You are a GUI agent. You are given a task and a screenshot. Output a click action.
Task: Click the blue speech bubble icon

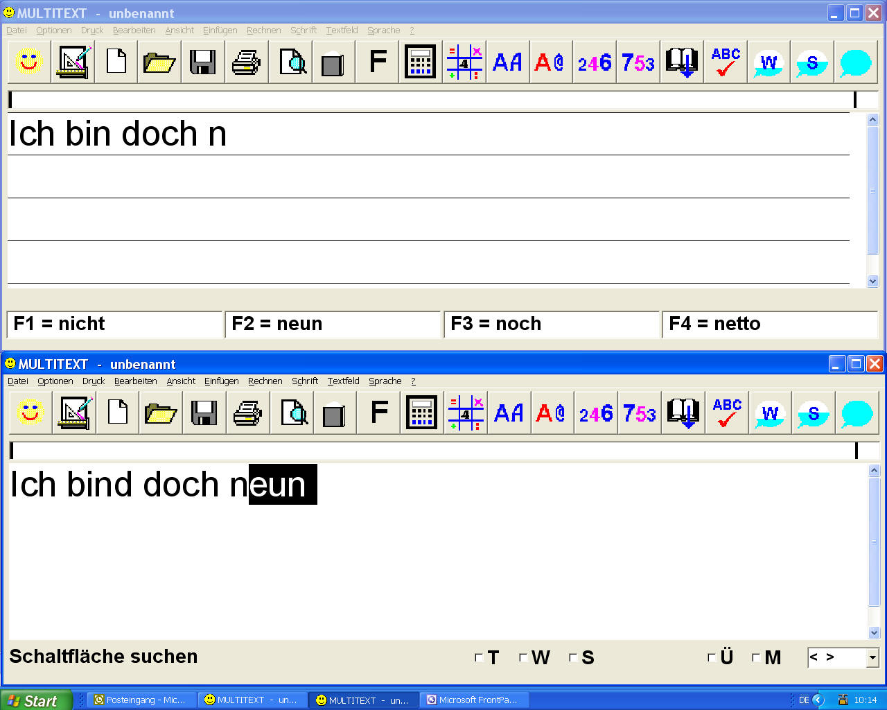tap(857, 413)
